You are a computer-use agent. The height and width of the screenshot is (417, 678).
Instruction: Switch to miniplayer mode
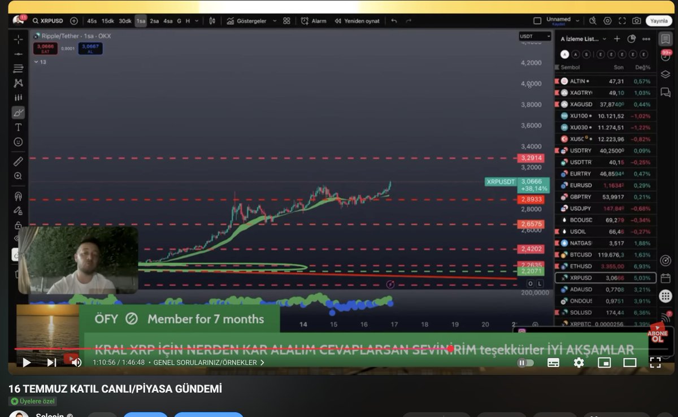[605, 363]
